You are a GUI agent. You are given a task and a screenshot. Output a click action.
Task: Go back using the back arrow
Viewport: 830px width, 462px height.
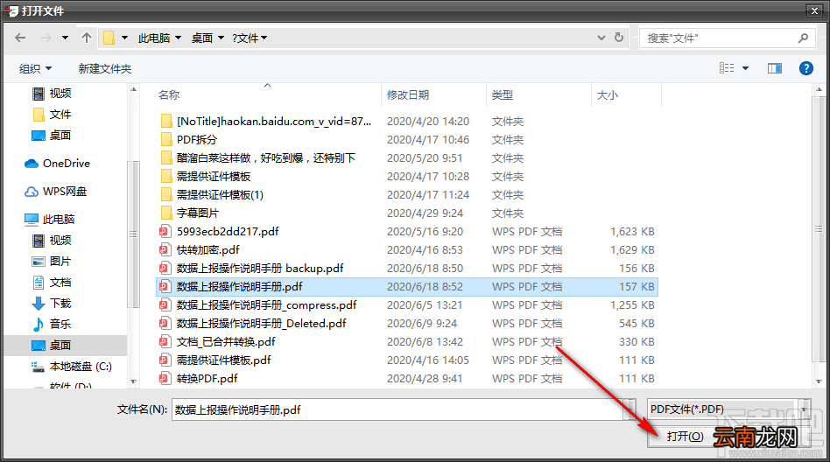point(20,38)
